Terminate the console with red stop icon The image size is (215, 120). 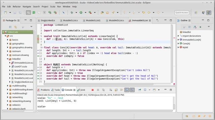pos(93,90)
